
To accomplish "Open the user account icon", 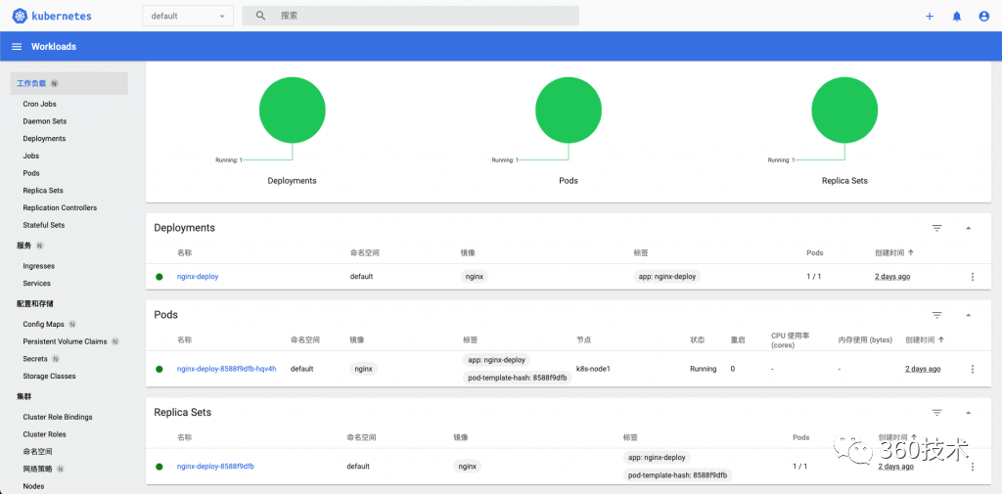I will [984, 17].
